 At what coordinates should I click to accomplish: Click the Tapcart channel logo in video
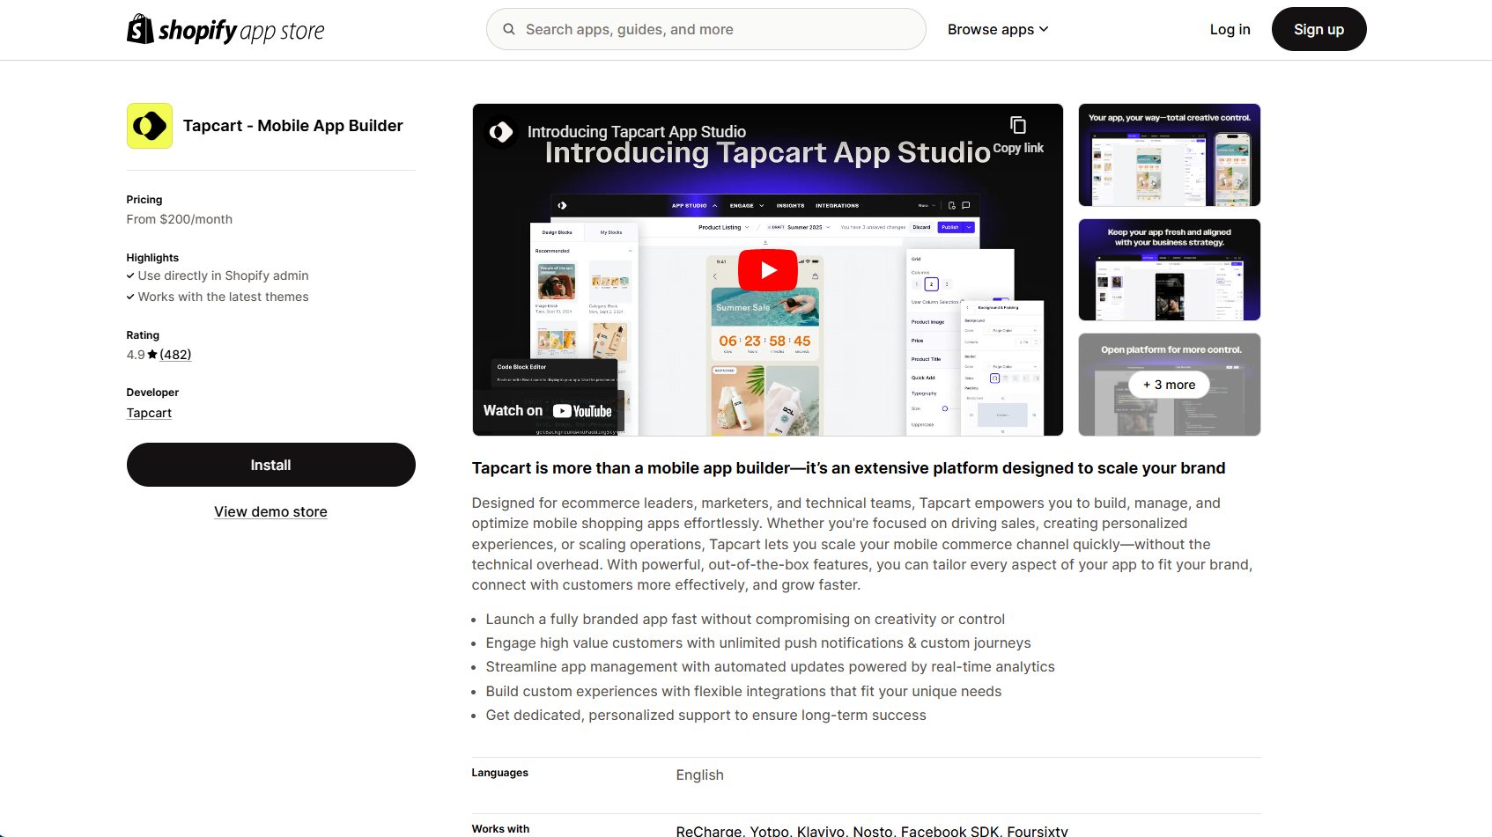[x=501, y=132]
